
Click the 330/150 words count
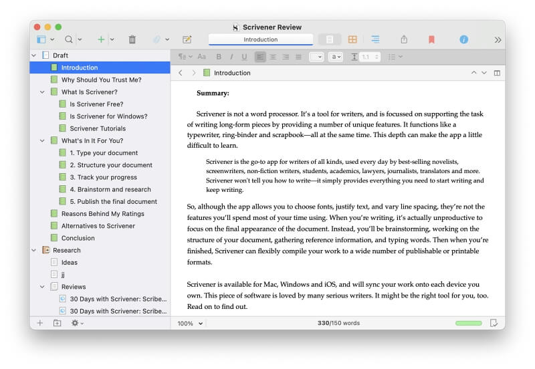point(338,323)
